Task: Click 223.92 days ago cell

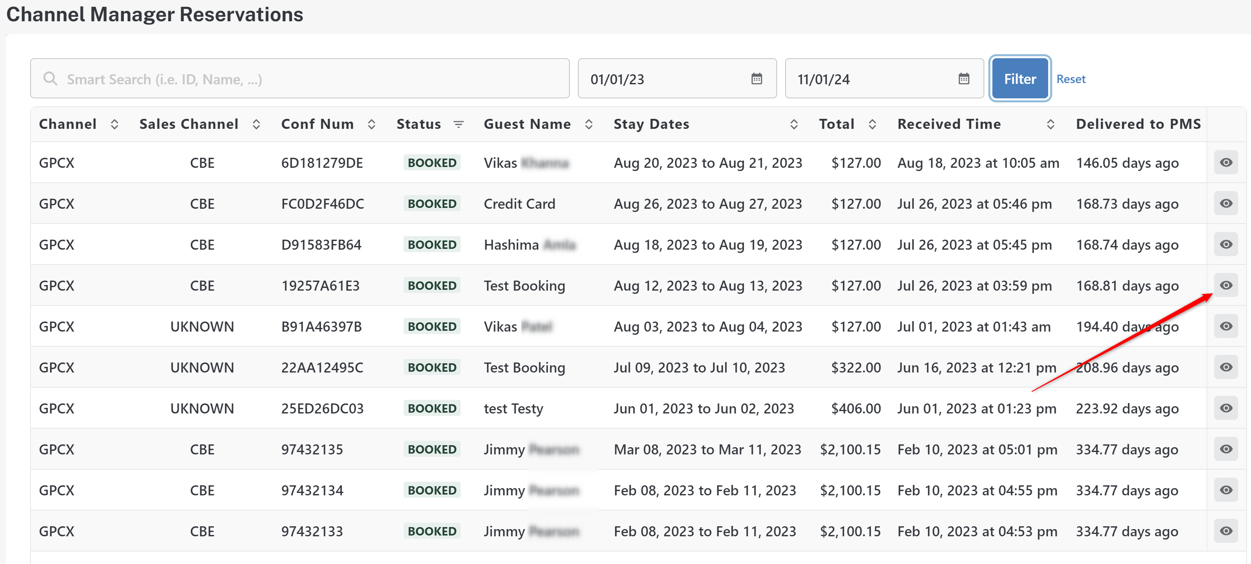Action: click(1127, 409)
